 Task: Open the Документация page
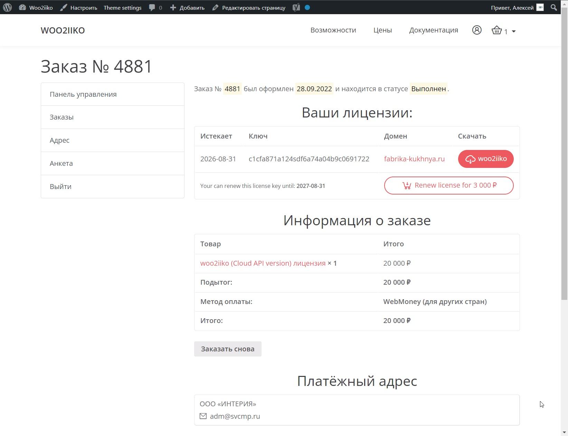434,30
